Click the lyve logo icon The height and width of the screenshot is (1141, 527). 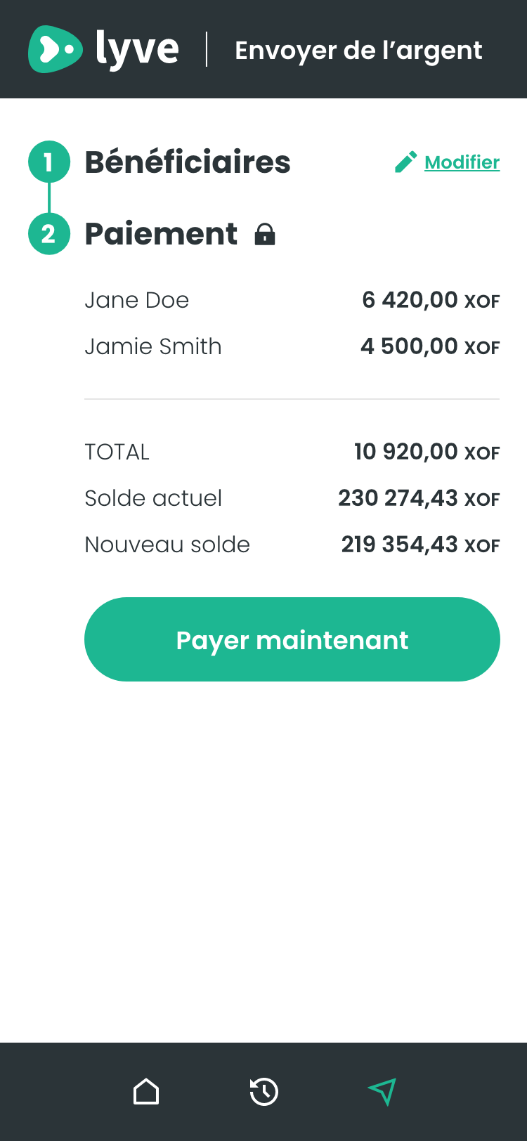(55, 49)
